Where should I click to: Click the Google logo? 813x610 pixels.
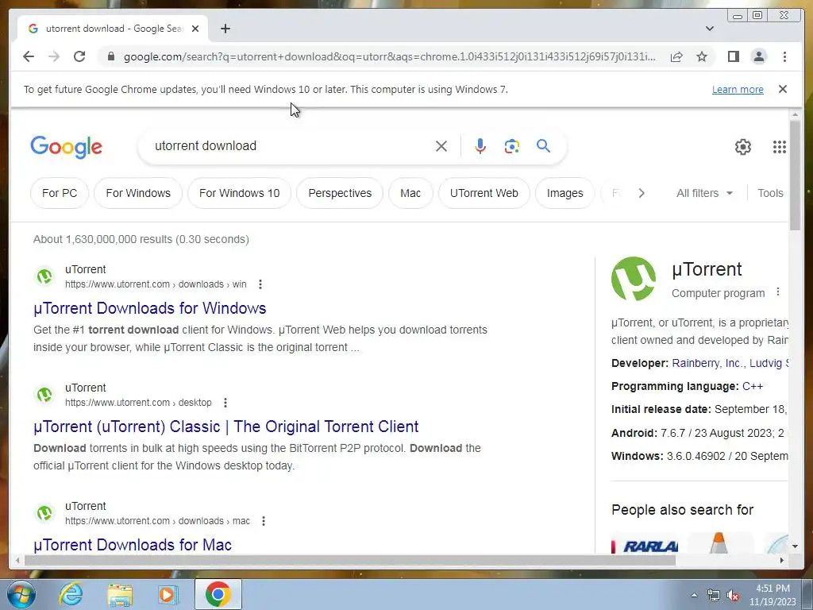[67, 147]
